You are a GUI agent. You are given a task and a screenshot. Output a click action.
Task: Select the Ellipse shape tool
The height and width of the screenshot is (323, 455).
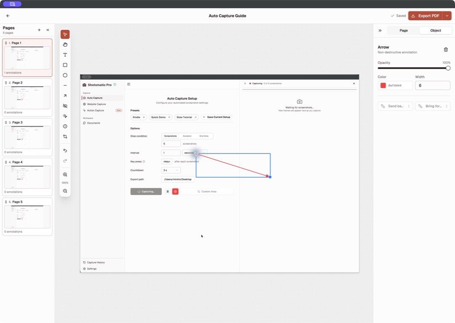coord(65,75)
